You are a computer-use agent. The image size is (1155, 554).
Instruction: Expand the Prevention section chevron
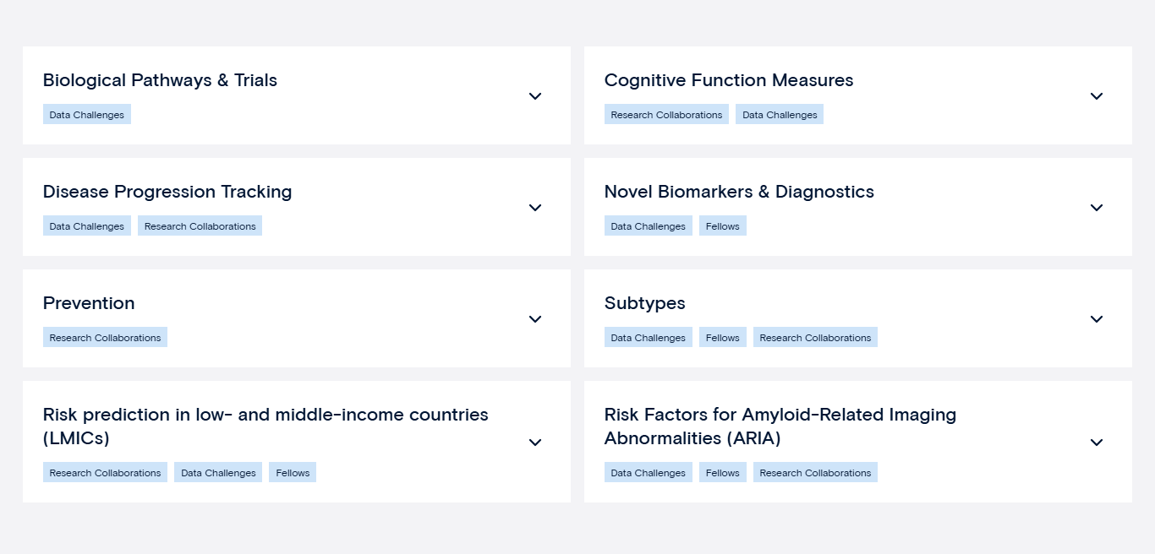pos(535,319)
